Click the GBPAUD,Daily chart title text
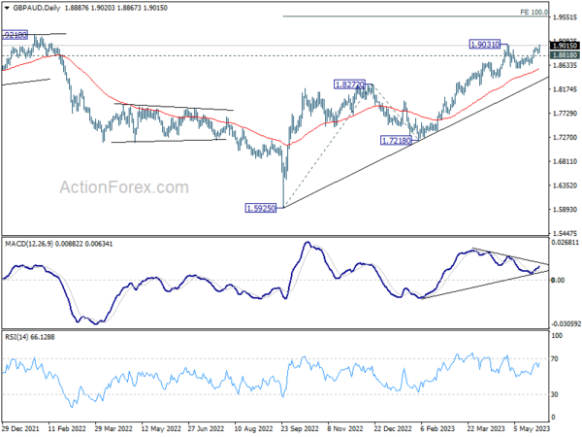 (37, 8)
